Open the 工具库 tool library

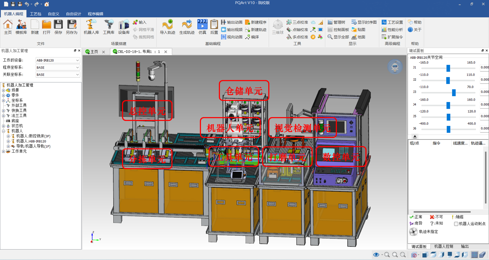coord(109,27)
